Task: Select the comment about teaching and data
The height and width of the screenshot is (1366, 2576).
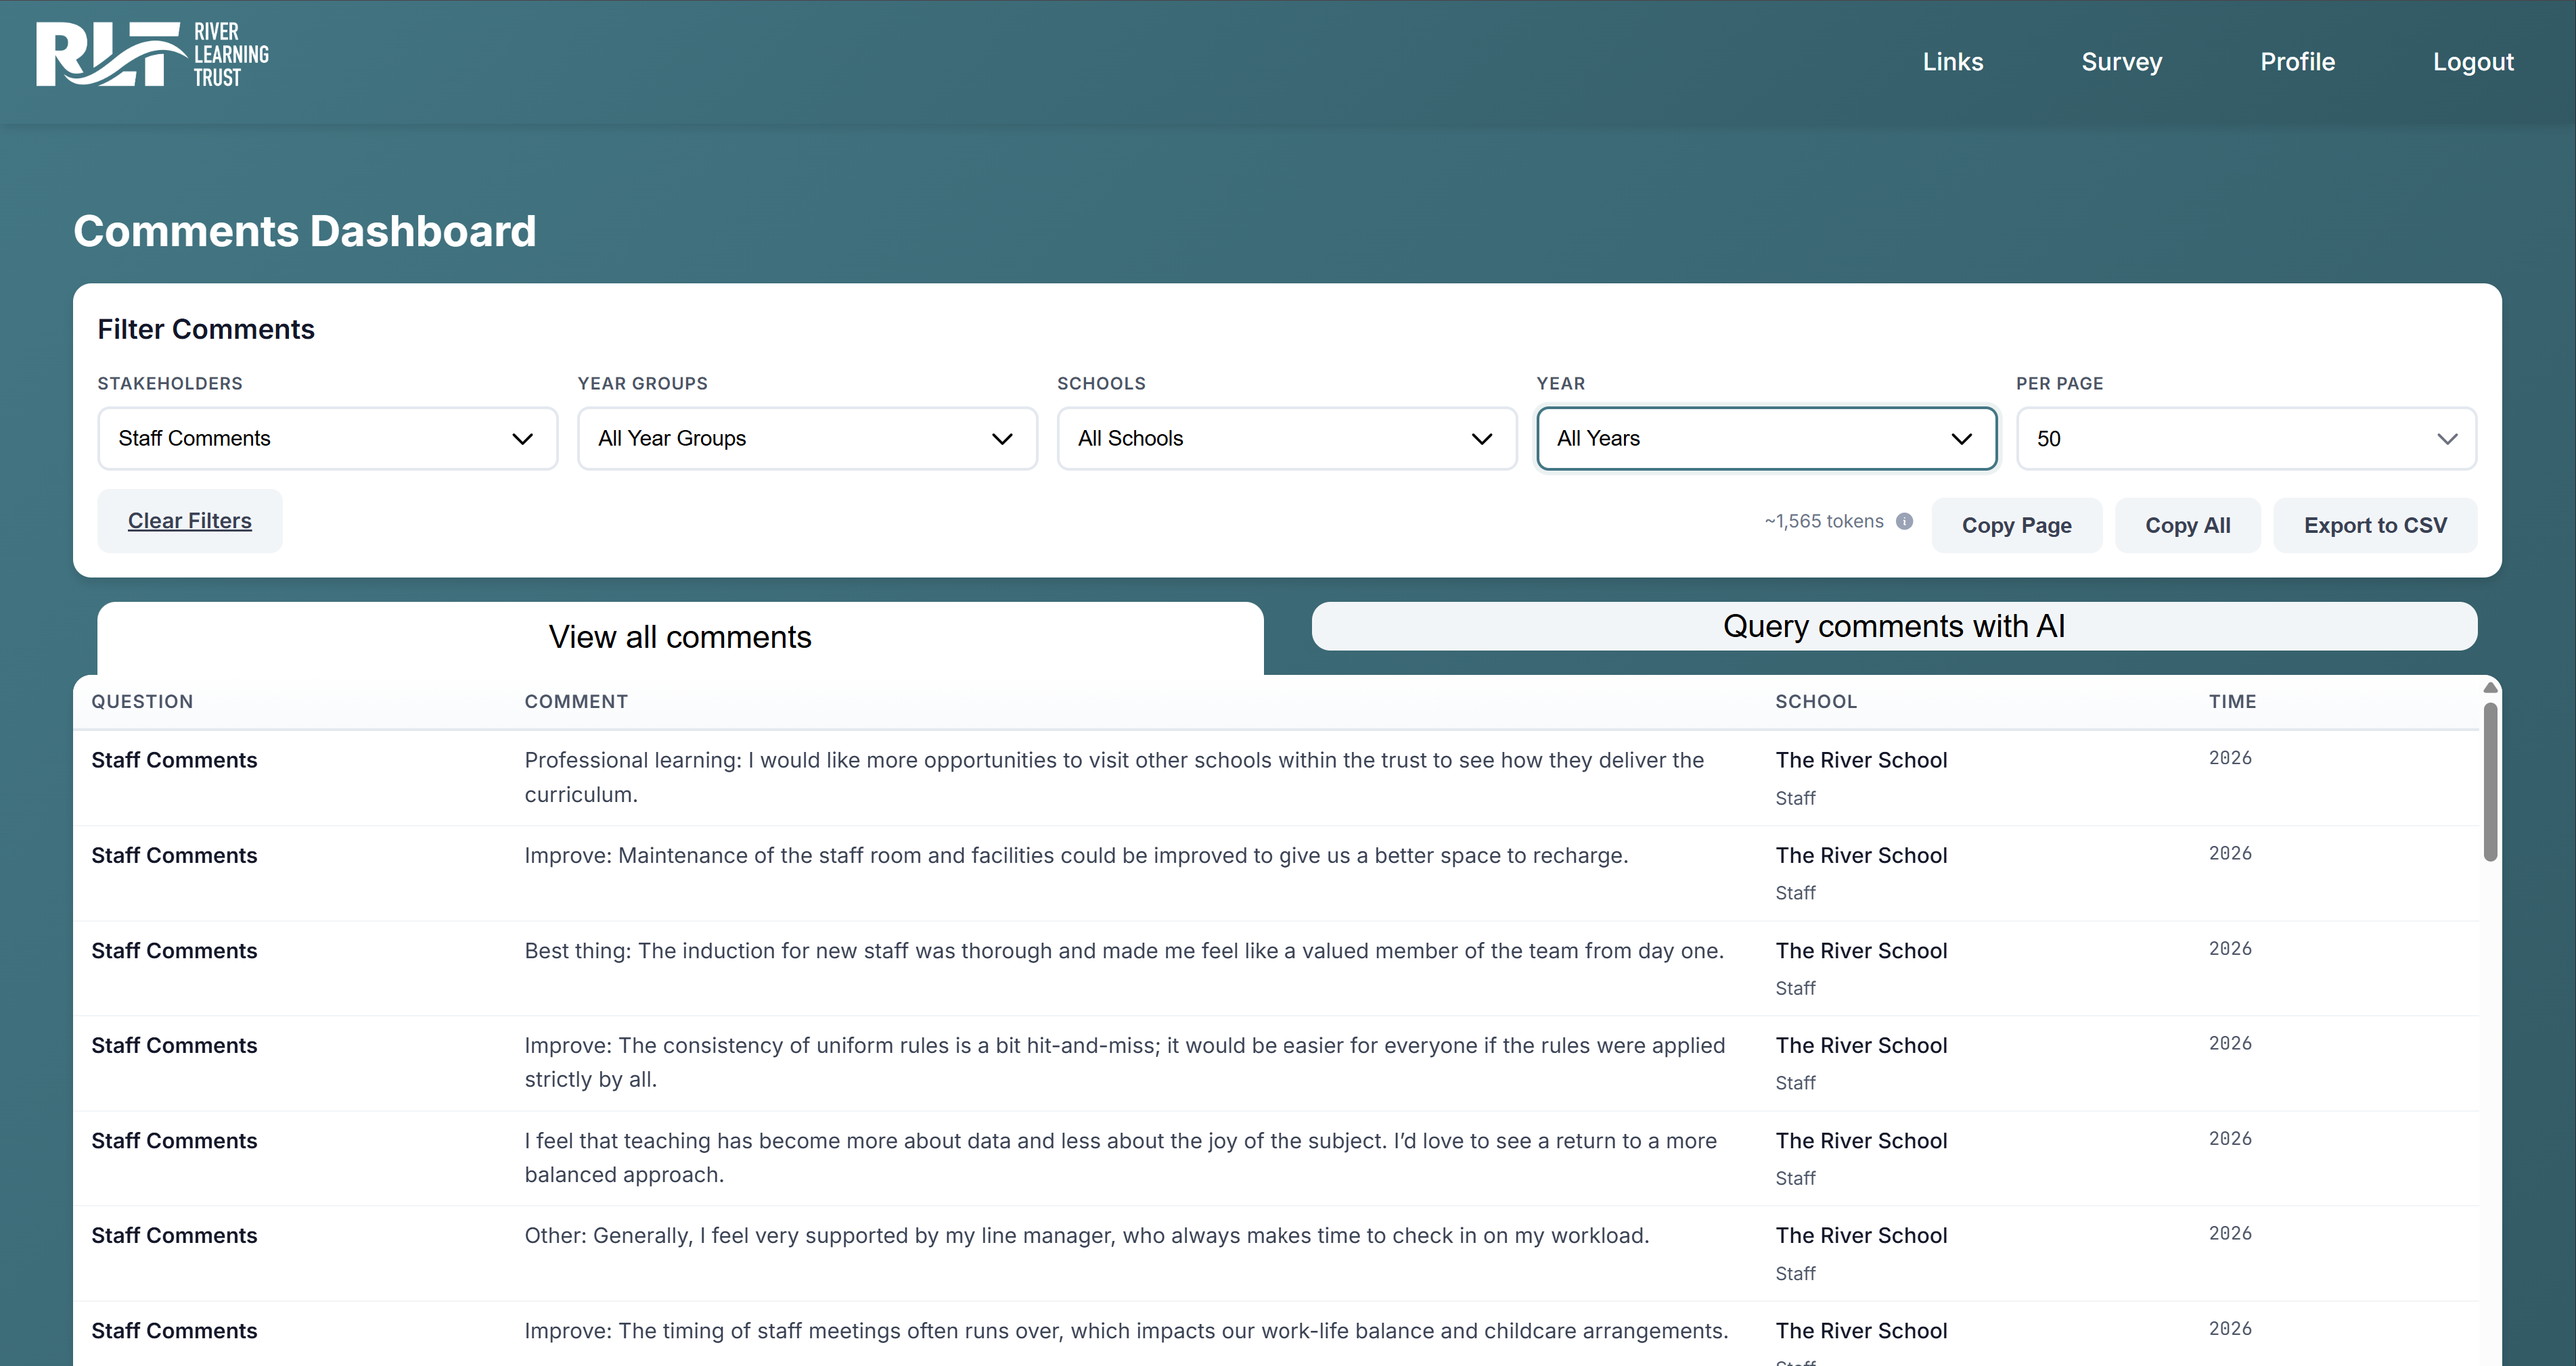Action: coord(1120,1157)
